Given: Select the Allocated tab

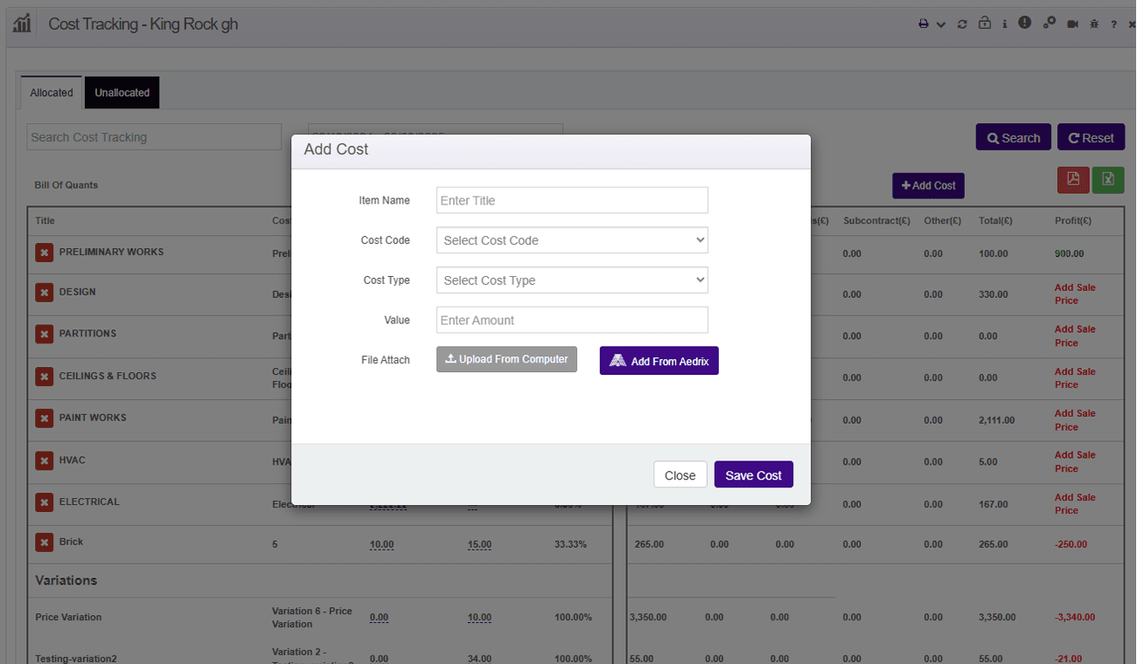Looking at the screenshot, I should pos(52,93).
